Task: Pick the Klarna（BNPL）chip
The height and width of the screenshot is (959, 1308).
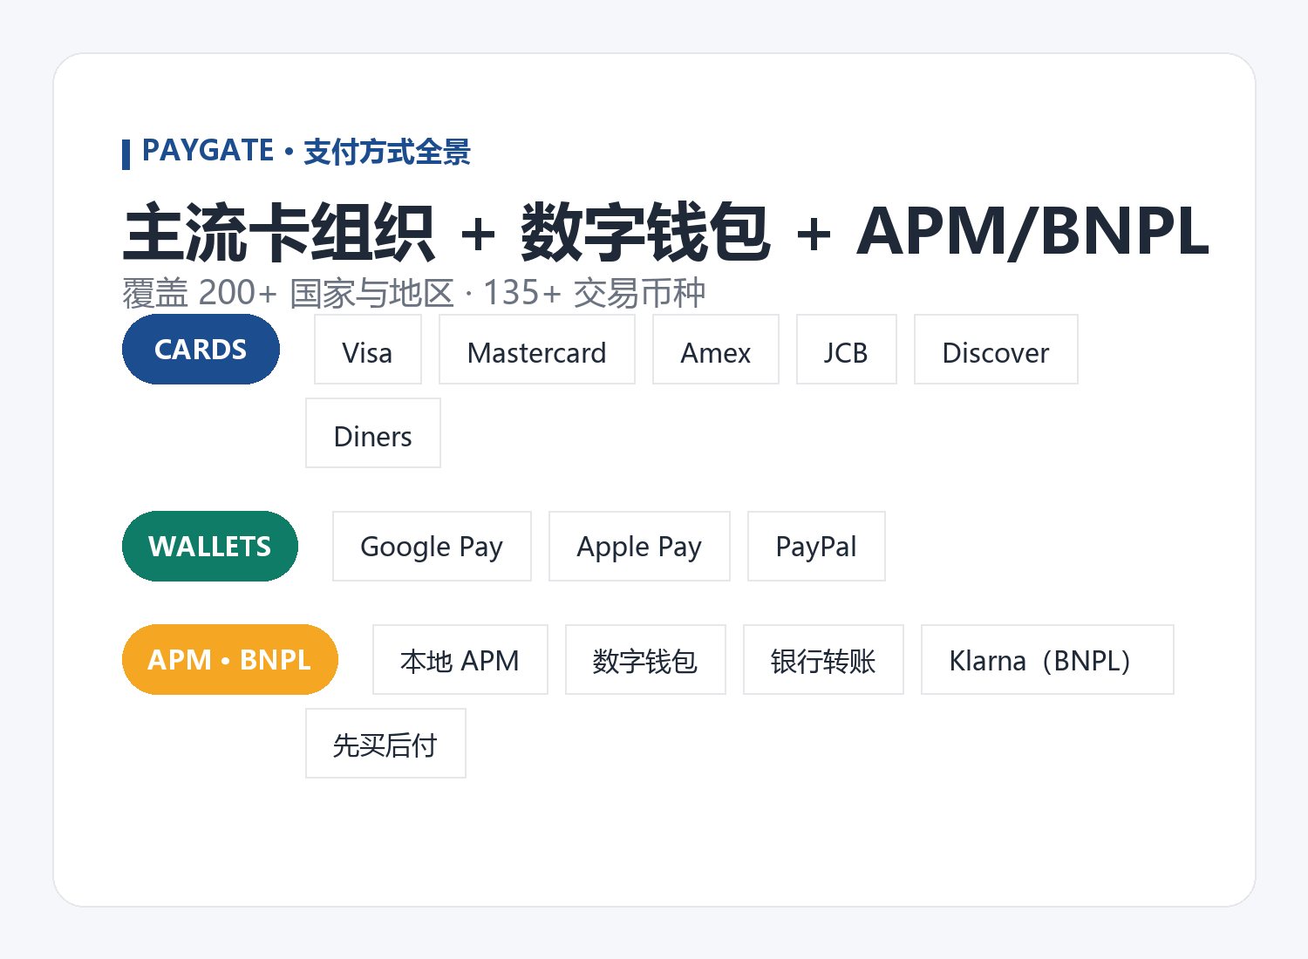Action: click(1047, 660)
